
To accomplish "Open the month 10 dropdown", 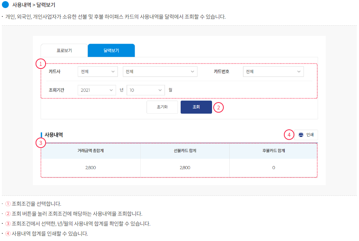I will [x=145, y=90].
